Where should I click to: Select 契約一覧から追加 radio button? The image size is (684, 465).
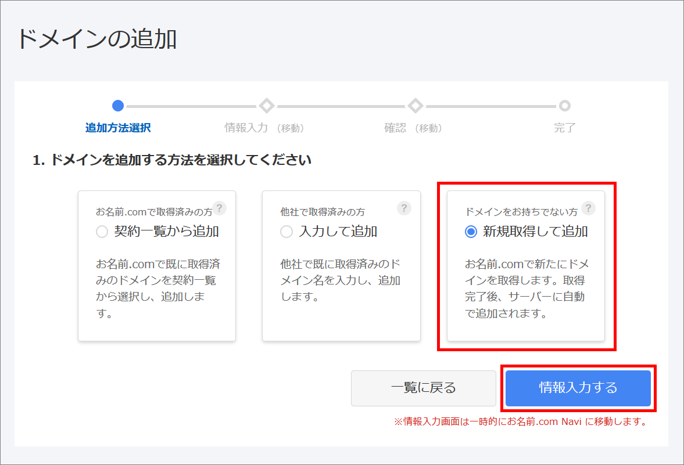coord(102,232)
